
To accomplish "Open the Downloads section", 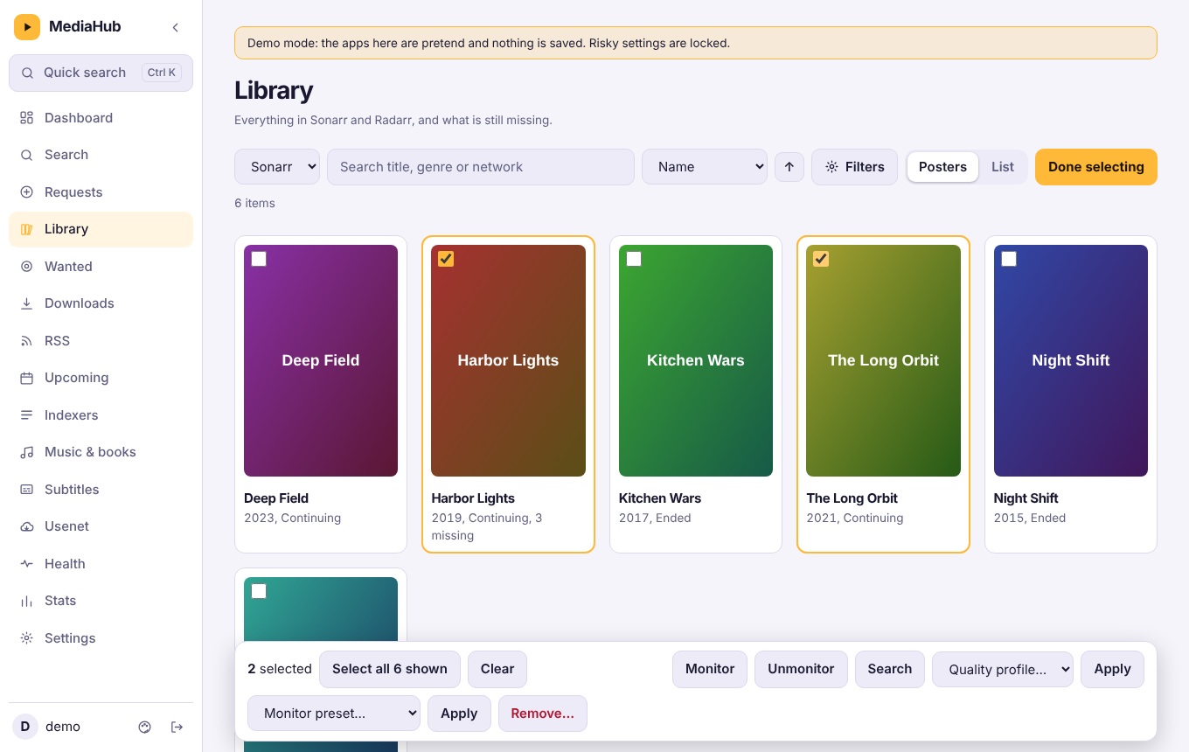I will (101, 303).
